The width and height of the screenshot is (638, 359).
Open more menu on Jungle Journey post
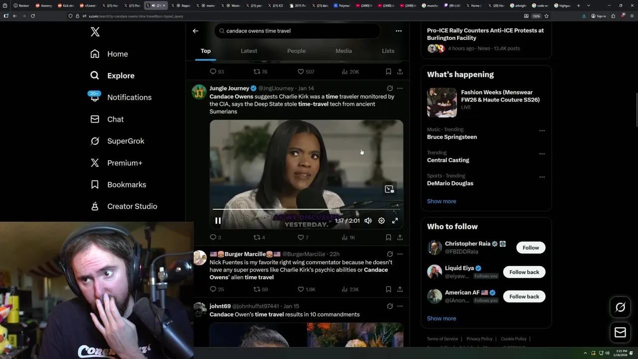(x=400, y=88)
